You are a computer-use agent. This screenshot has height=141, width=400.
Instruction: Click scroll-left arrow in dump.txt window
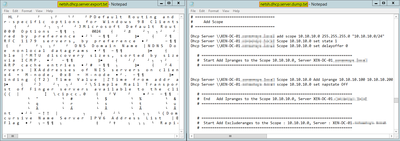click(191, 136)
